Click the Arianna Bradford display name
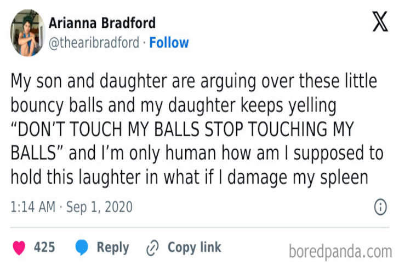The image size is (399, 265). (x=102, y=23)
